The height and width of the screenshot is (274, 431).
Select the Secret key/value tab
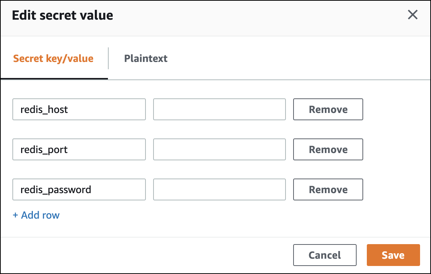(53, 58)
